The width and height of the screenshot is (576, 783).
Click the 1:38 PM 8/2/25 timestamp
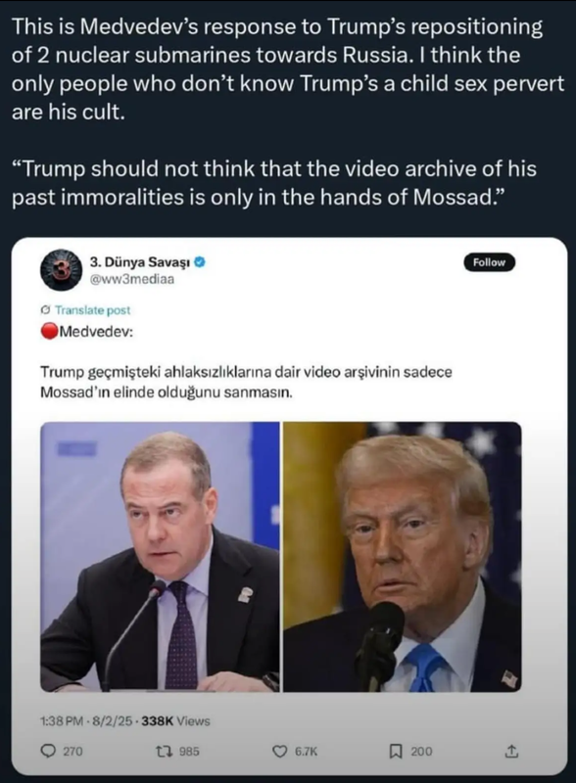[x=86, y=721]
